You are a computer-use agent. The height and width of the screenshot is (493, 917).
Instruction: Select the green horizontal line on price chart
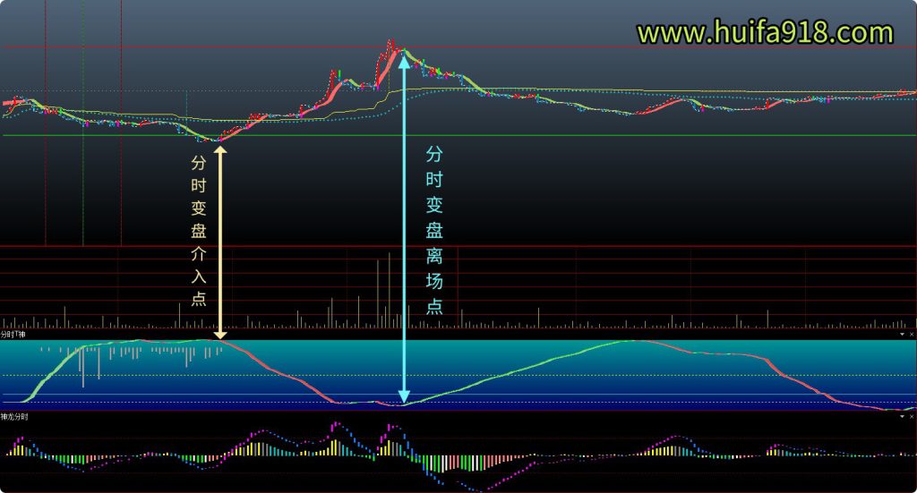537,135
